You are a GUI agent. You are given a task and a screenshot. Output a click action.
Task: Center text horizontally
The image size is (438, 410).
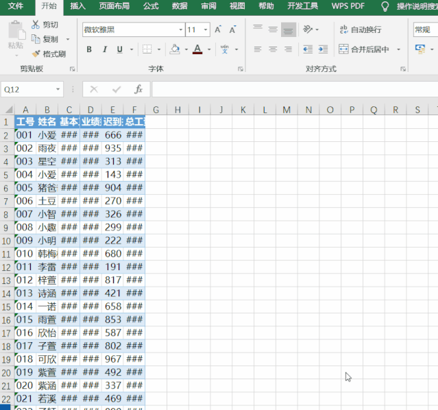point(273,49)
